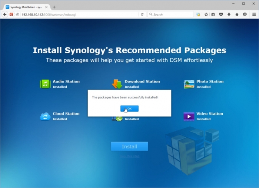This screenshot has width=259, height=188.
Task: Go back using the browser back arrow
Action: pos(5,14)
